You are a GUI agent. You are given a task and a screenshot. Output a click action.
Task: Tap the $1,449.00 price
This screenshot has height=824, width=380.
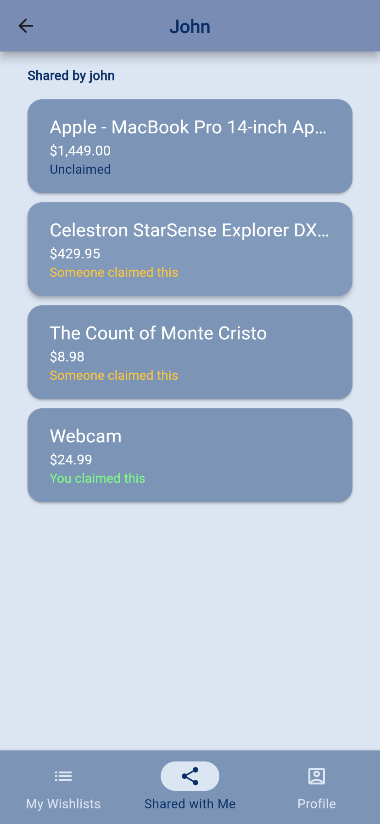click(80, 151)
